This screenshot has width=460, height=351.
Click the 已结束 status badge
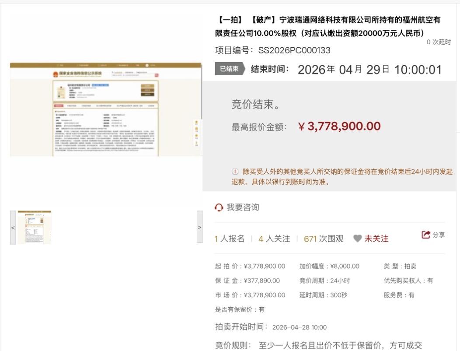tap(230, 69)
